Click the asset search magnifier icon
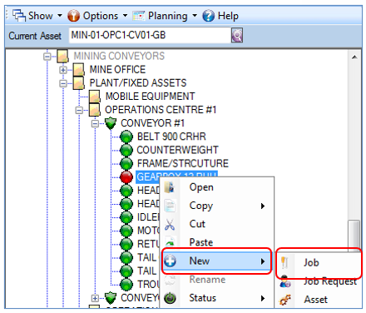366x313 pixels. click(237, 36)
